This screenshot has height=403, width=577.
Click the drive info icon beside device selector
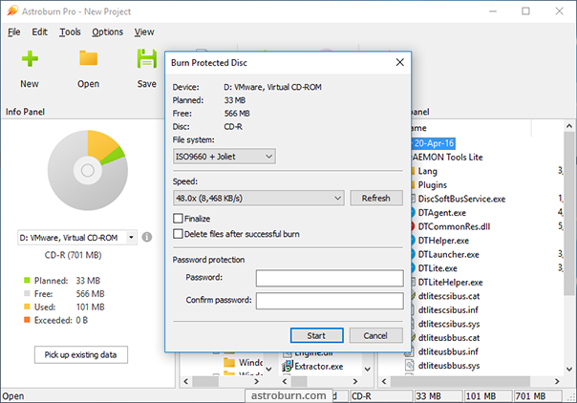point(147,237)
